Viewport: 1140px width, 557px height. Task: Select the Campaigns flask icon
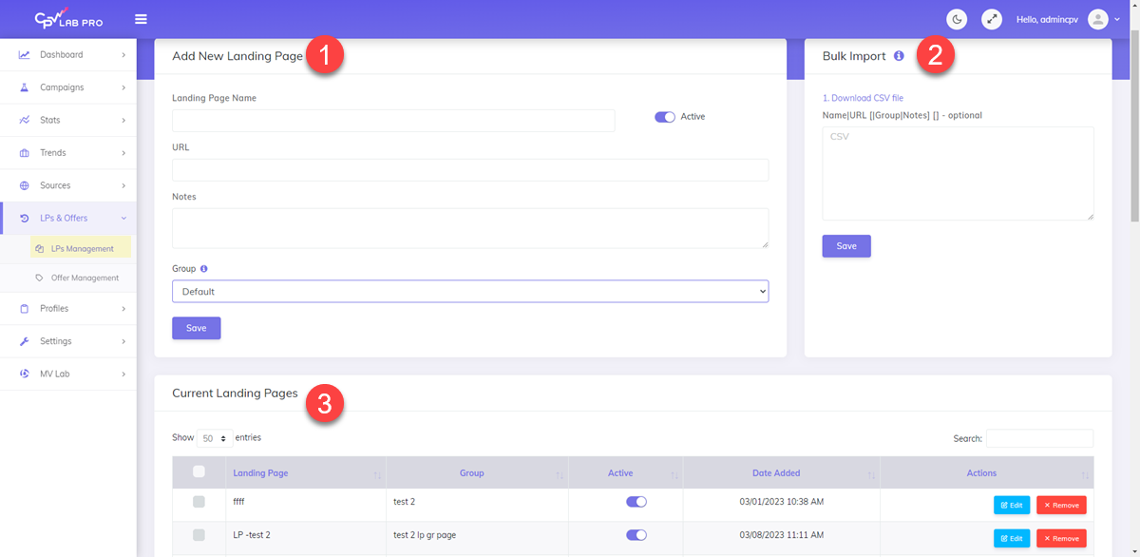coord(25,87)
